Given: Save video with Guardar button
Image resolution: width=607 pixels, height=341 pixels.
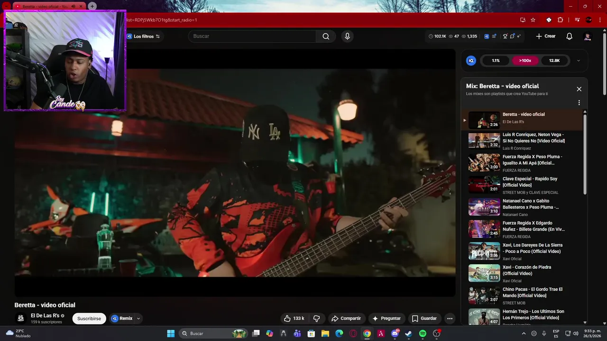Looking at the screenshot, I should point(424,318).
